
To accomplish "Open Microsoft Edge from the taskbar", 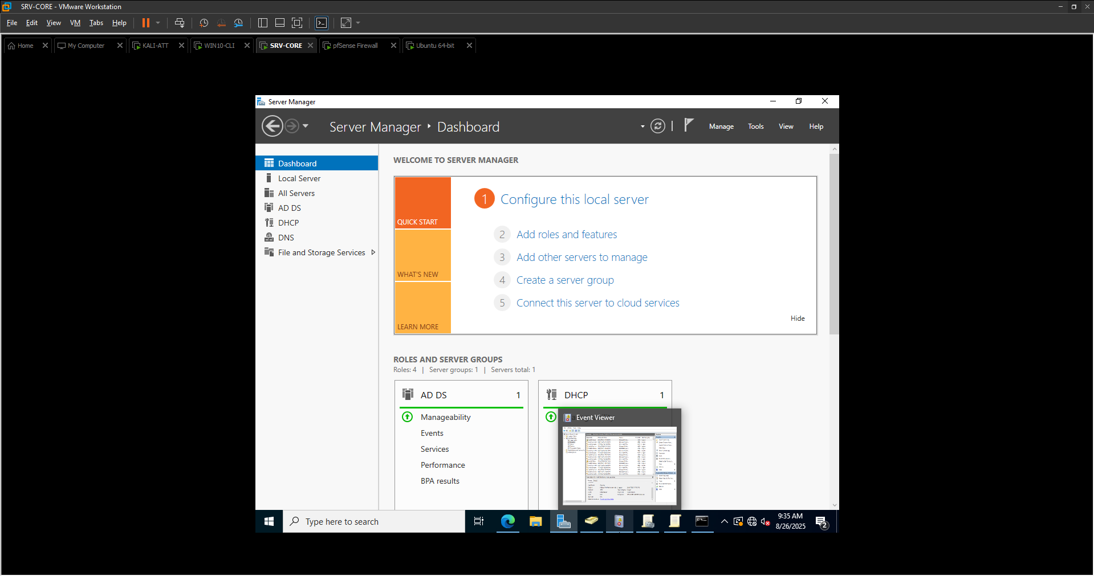I will pos(507,521).
